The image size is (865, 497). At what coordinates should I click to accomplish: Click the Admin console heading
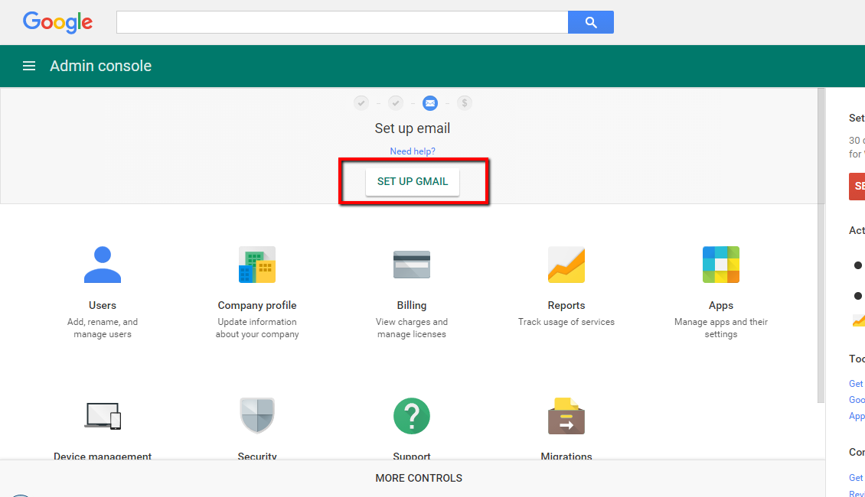tap(100, 66)
